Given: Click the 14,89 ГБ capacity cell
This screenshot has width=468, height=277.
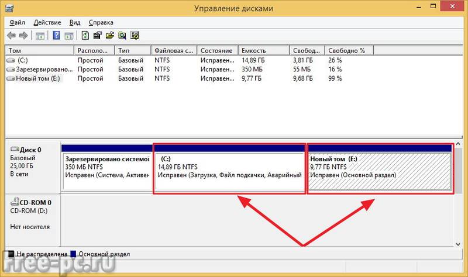Looking at the screenshot, I should 253,60.
